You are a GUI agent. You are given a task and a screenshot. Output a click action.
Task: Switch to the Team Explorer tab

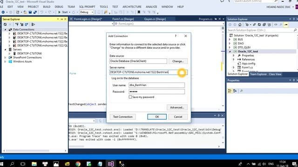click(258, 74)
